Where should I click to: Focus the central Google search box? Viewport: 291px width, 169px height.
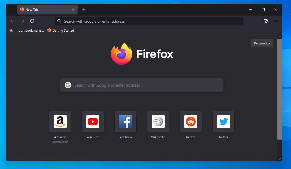[142, 85]
